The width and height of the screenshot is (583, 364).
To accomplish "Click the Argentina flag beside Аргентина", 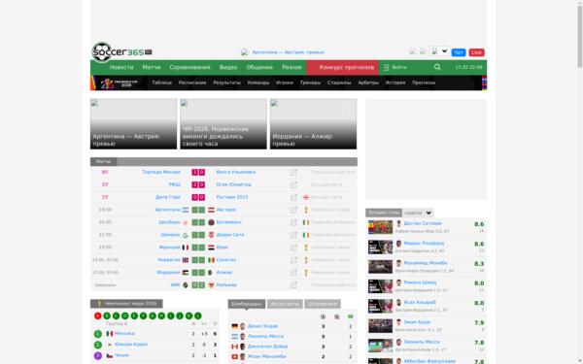I will pyautogui.click(x=186, y=210).
